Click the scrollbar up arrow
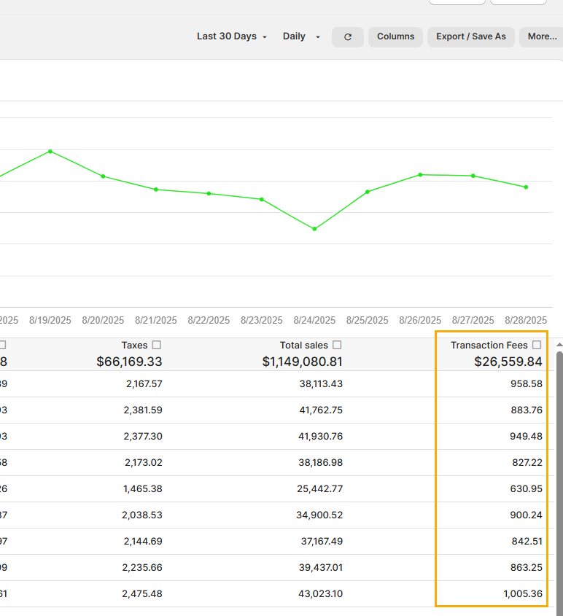Screen dimensions: 563x616 coord(559,344)
